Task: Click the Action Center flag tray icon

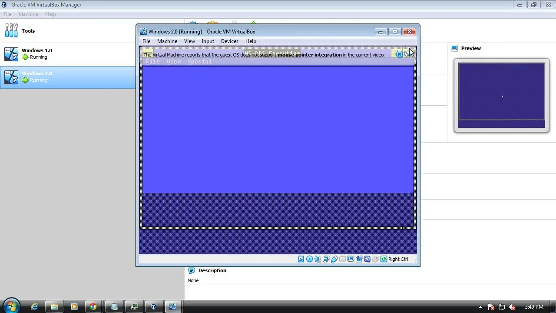Action: point(491,307)
